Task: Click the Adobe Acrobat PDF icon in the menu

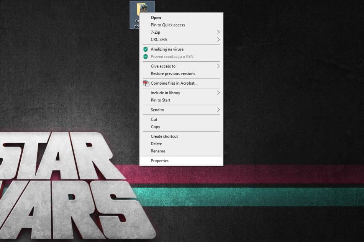Action: point(146,83)
